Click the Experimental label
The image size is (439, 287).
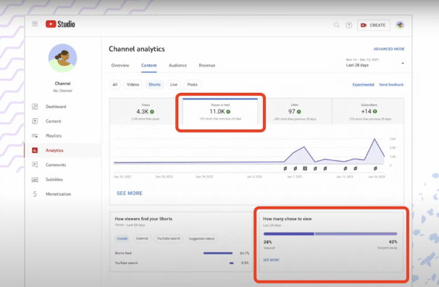(x=363, y=85)
